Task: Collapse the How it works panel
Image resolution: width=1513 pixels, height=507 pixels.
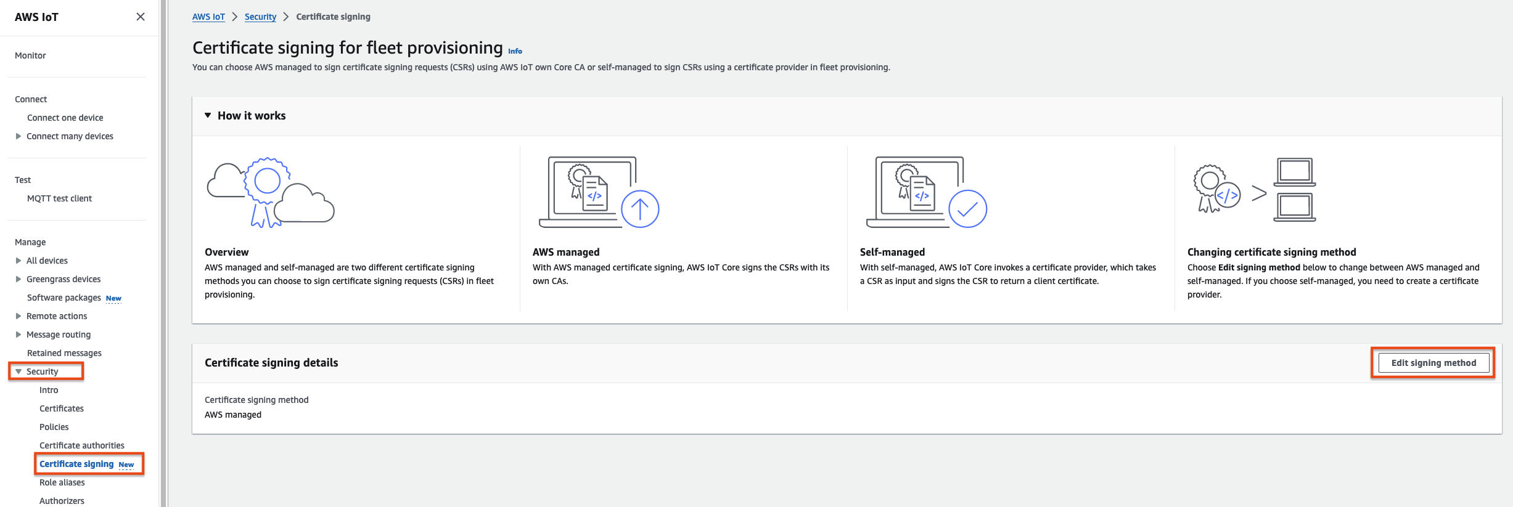Action: 208,115
